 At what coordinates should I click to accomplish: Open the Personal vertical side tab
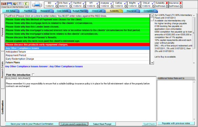pyautogui.click(x=2, y=32)
